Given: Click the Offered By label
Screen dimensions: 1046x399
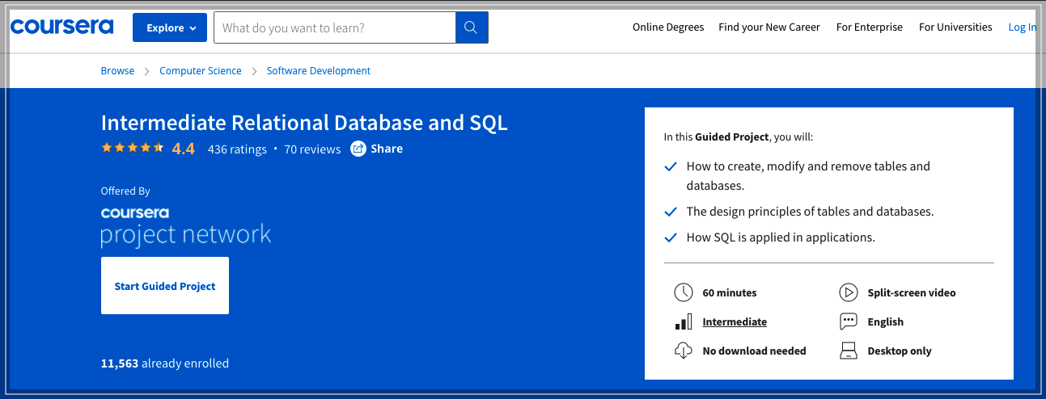Looking at the screenshot, I should [x=125, y=191].
